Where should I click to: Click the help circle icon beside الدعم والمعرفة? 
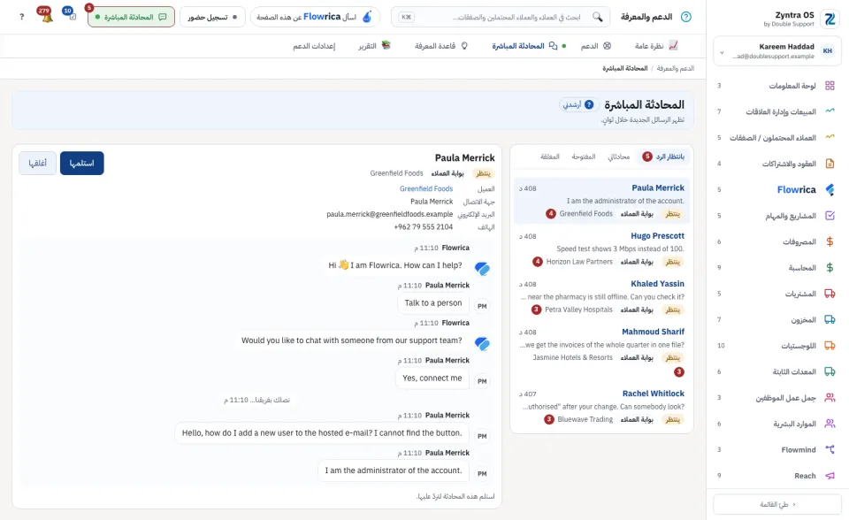pyautogui.click(x=686, y=17)
